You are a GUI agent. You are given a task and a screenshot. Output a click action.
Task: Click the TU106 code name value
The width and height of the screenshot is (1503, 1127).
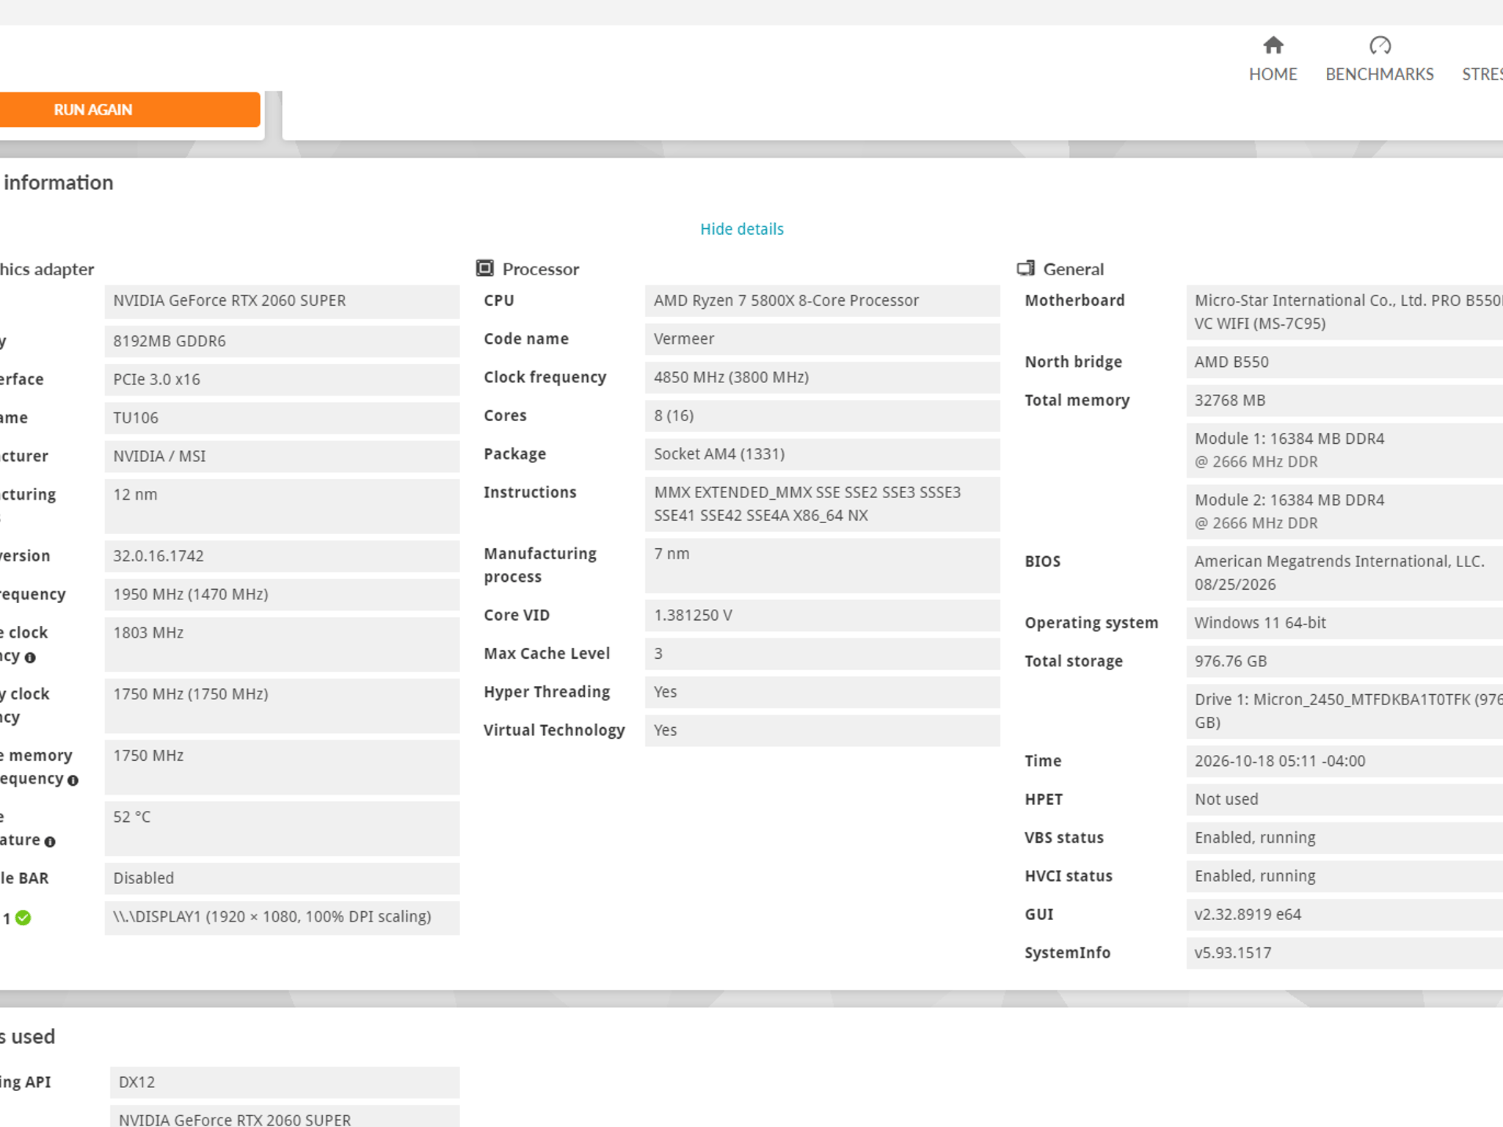(282, 417)
